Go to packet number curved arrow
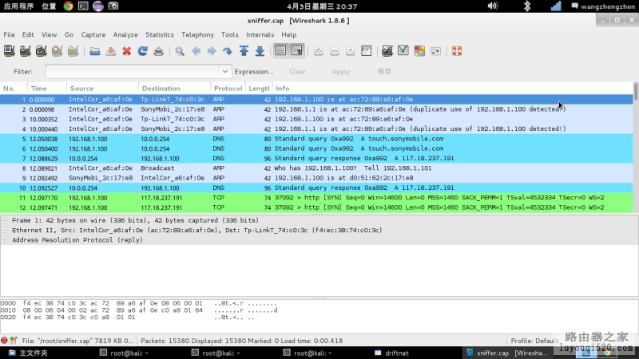The width and height of the screenshot is (639, 359). 228,51
